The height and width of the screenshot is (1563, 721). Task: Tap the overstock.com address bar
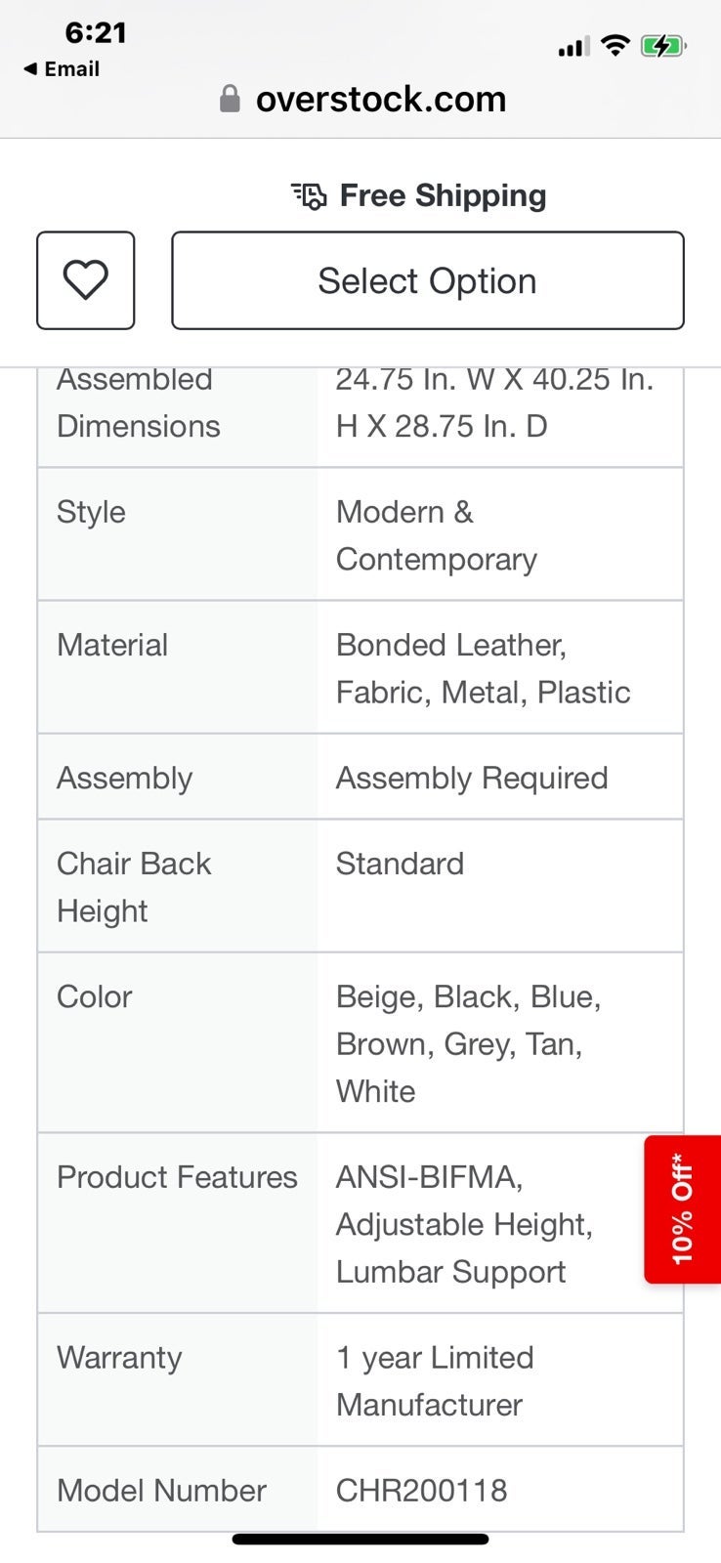coord(363,99)
